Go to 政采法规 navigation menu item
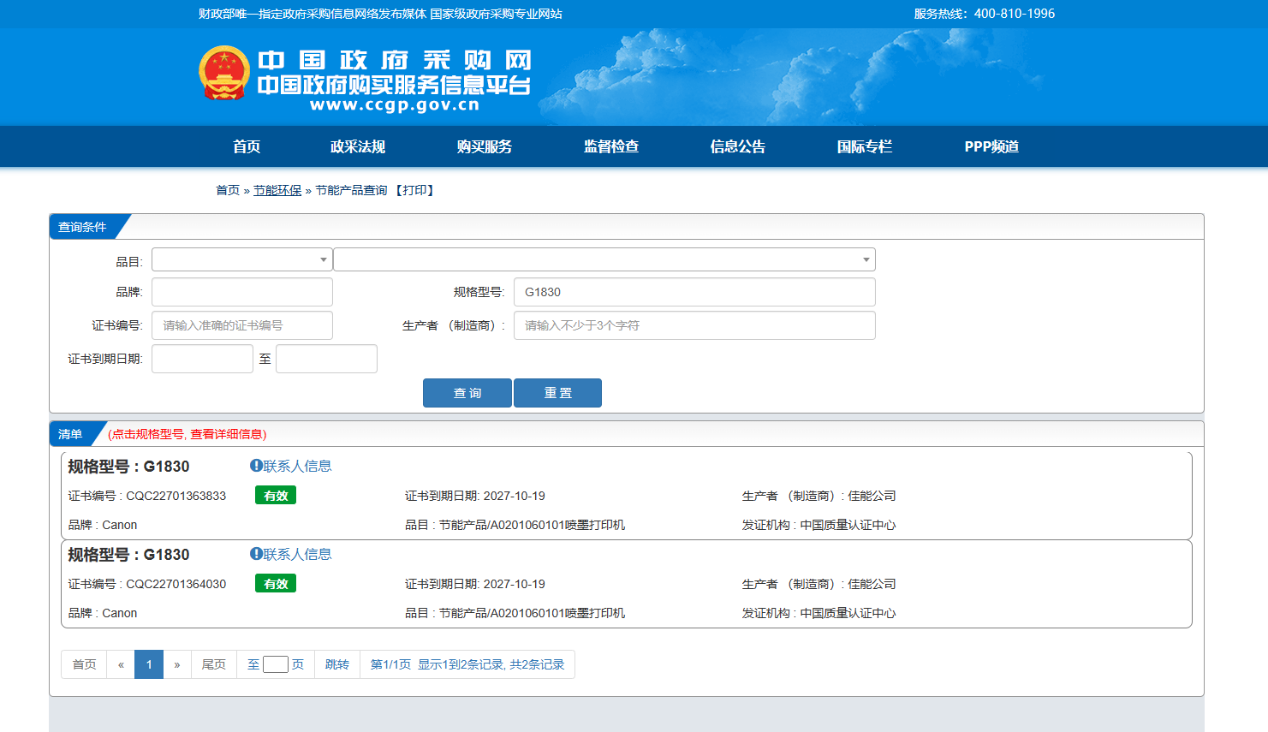 point(358,146)
